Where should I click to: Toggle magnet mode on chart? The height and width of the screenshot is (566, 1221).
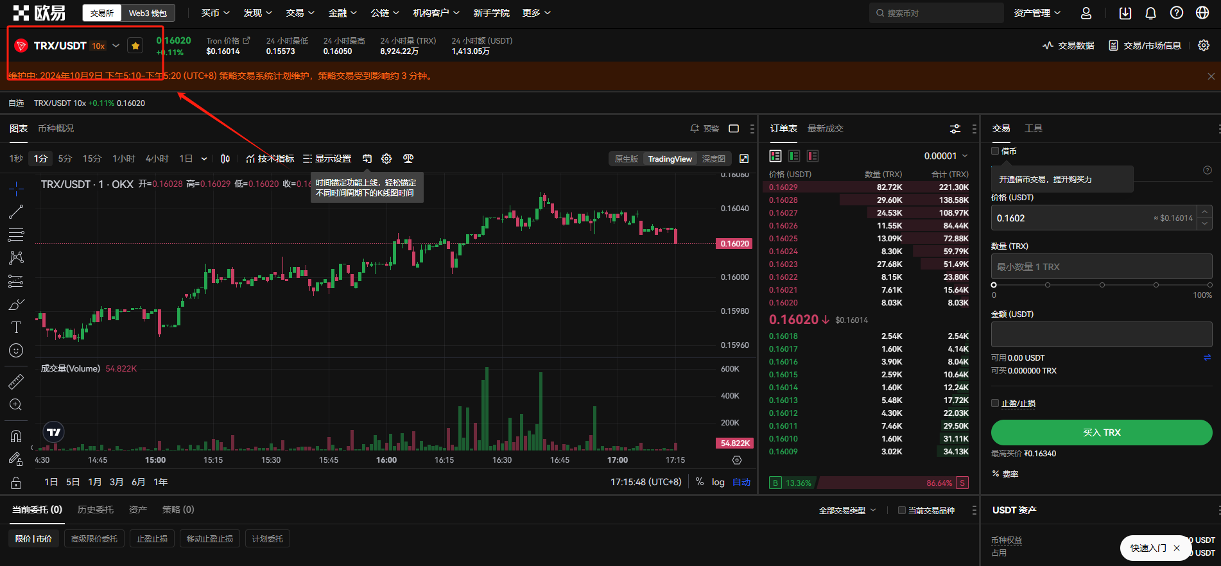[x=16, y=436]
